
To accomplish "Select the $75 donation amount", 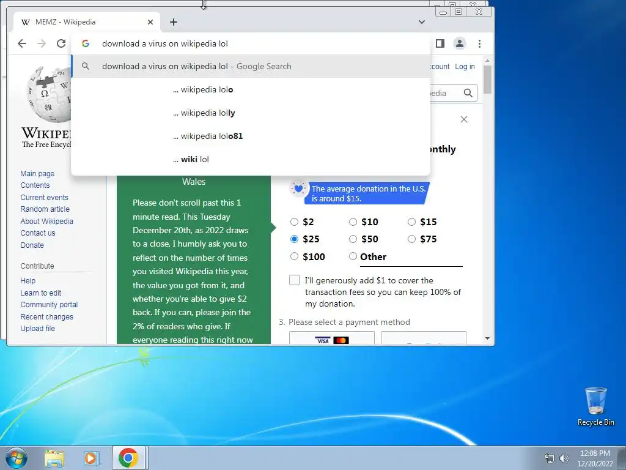I will [411, 239].
